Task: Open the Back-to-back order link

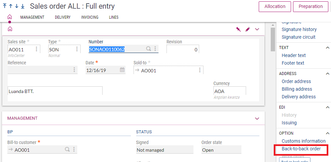Action: [301, 149]
